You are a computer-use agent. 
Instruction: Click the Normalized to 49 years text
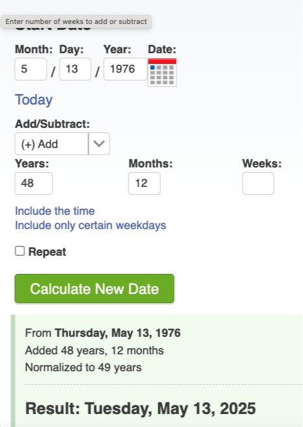(83, 368)
